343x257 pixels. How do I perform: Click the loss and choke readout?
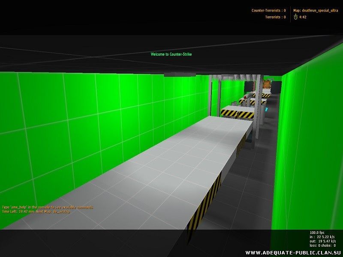[323, 245]
